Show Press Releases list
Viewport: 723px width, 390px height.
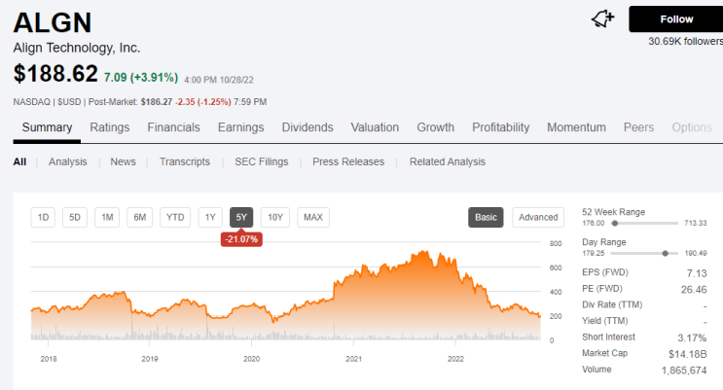[348, 161]
